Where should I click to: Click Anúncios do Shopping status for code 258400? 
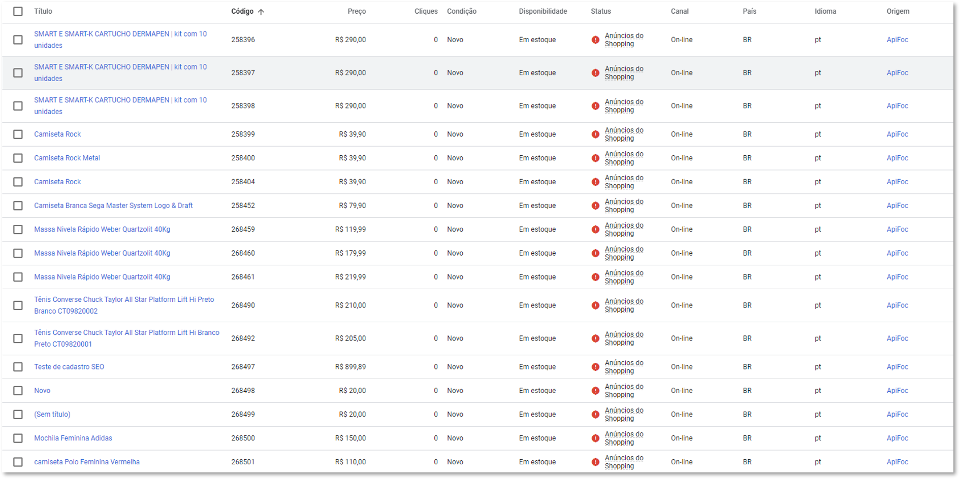[x=624, y=158]
